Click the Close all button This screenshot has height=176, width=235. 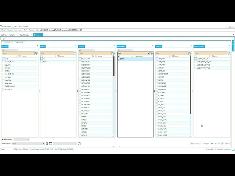[x=206, y=144]
